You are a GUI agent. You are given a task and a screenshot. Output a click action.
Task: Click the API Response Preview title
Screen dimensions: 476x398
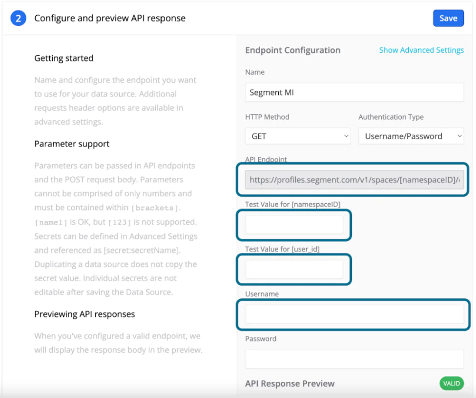290,383
